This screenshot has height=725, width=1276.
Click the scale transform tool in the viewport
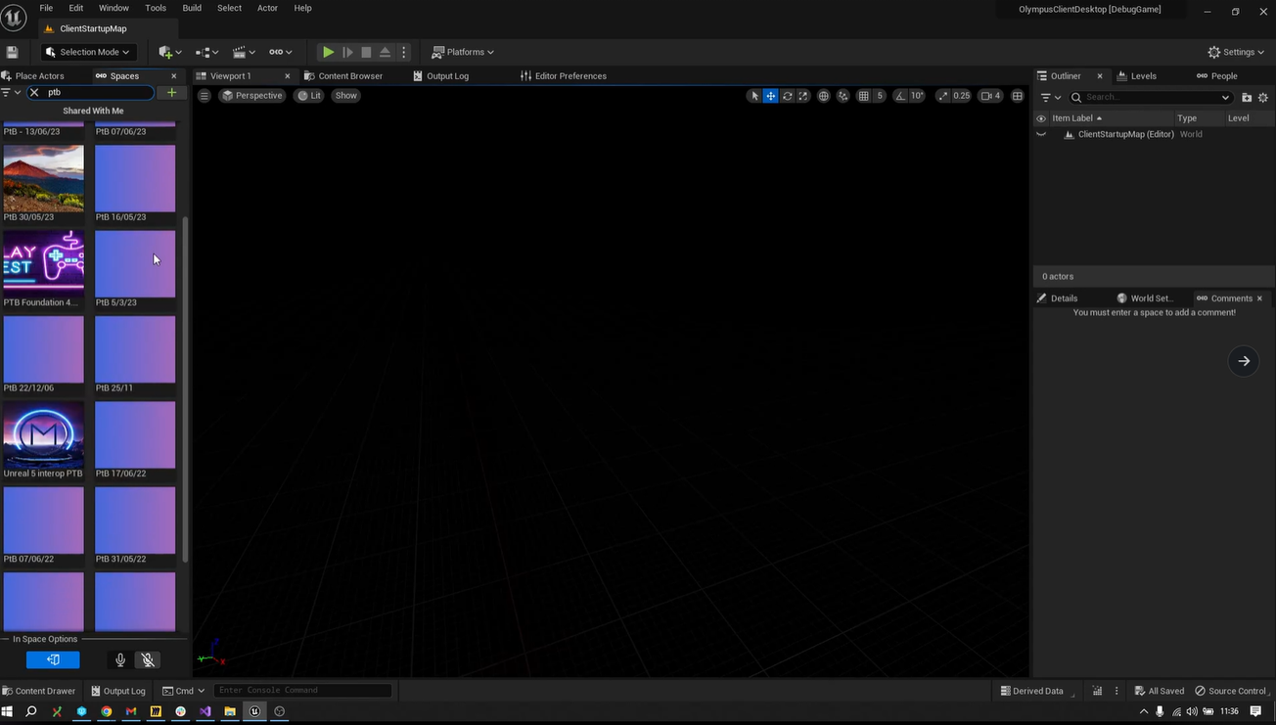803,96
